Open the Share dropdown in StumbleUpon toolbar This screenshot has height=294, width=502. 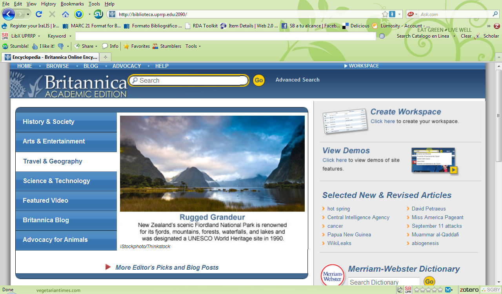84,46
